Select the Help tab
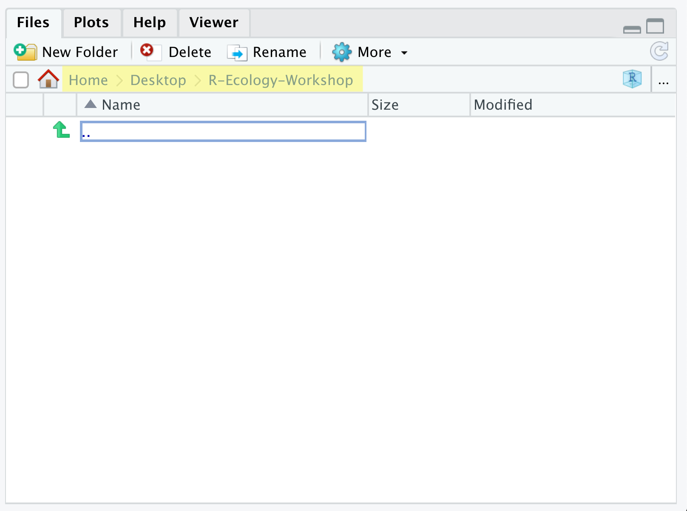This screenshot has width=687, height=511. (x=149, y=23)
